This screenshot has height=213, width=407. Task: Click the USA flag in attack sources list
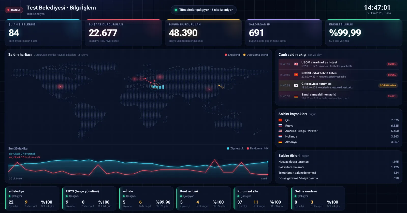pos(280,131)
